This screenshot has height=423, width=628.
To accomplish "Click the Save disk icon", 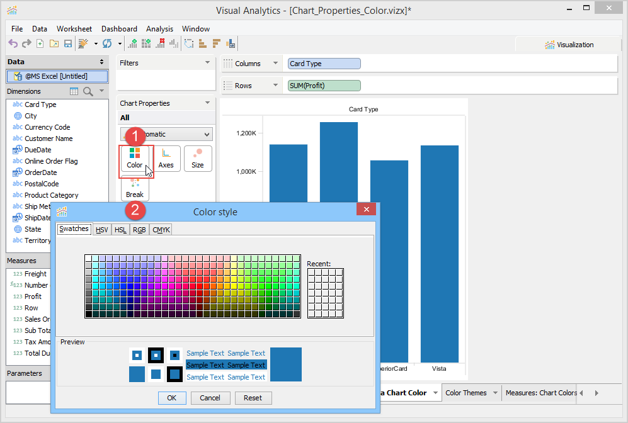I will [68, 43].
